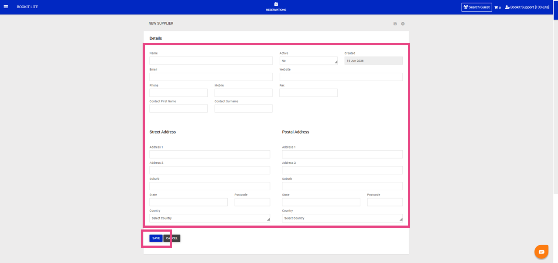Image resolution: width=558 pixels, height=263 pixels.
Task: Click the Postal Address Suburb field
Action: tap(342, 186)
